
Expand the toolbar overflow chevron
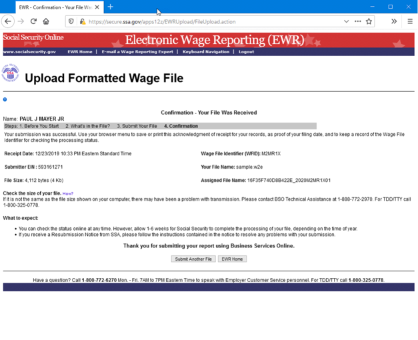[x=393, y=21]
